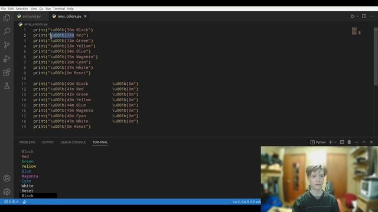Open the Source Control view
378x212 pixels.
tap(6, 45)
